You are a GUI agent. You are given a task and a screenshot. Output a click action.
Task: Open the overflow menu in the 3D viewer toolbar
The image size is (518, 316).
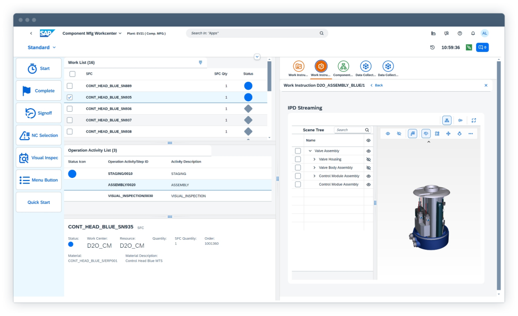471,133
